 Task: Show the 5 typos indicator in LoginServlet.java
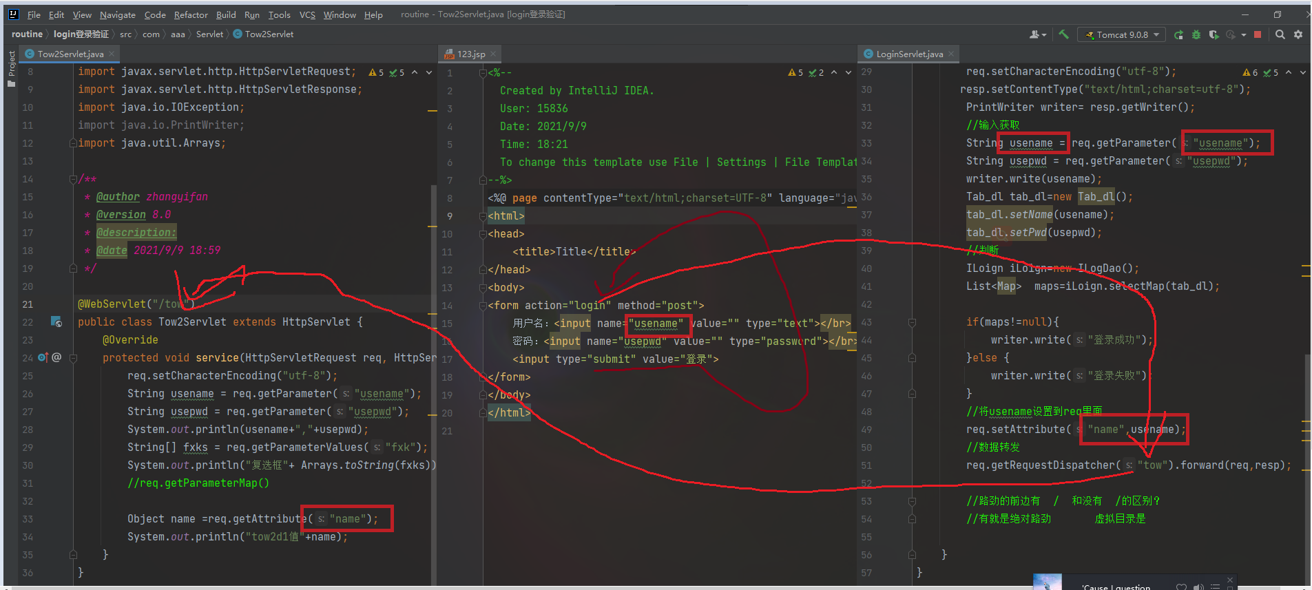point(1271,72)
